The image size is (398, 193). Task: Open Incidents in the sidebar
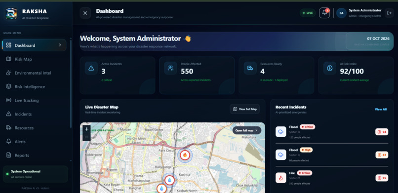coord(34,114)
